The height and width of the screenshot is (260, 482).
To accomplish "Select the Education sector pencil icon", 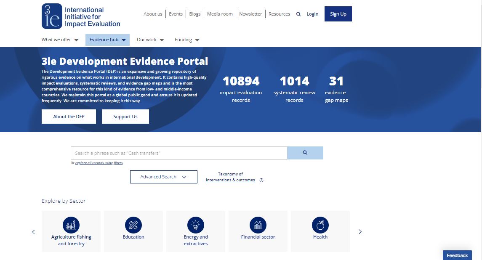I will pos(133,225).
